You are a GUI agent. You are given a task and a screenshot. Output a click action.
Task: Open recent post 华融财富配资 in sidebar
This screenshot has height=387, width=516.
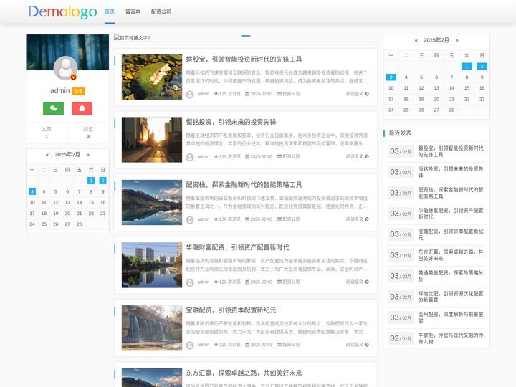(x=451, y=214)
